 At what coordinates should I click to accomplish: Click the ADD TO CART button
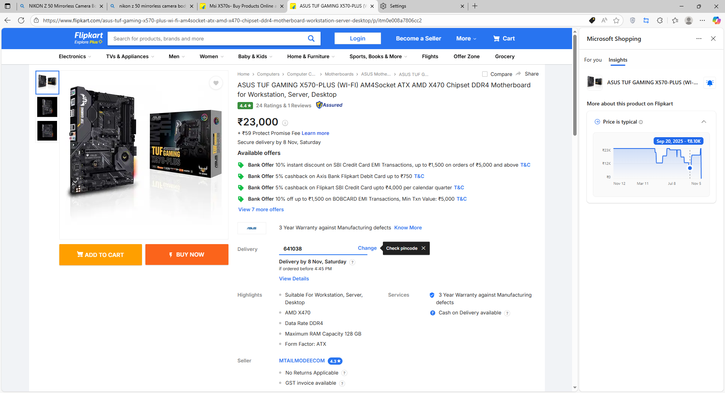[100, 255]
